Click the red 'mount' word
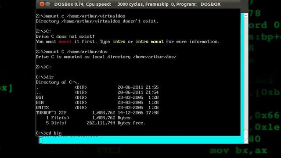 pos(65,42)
